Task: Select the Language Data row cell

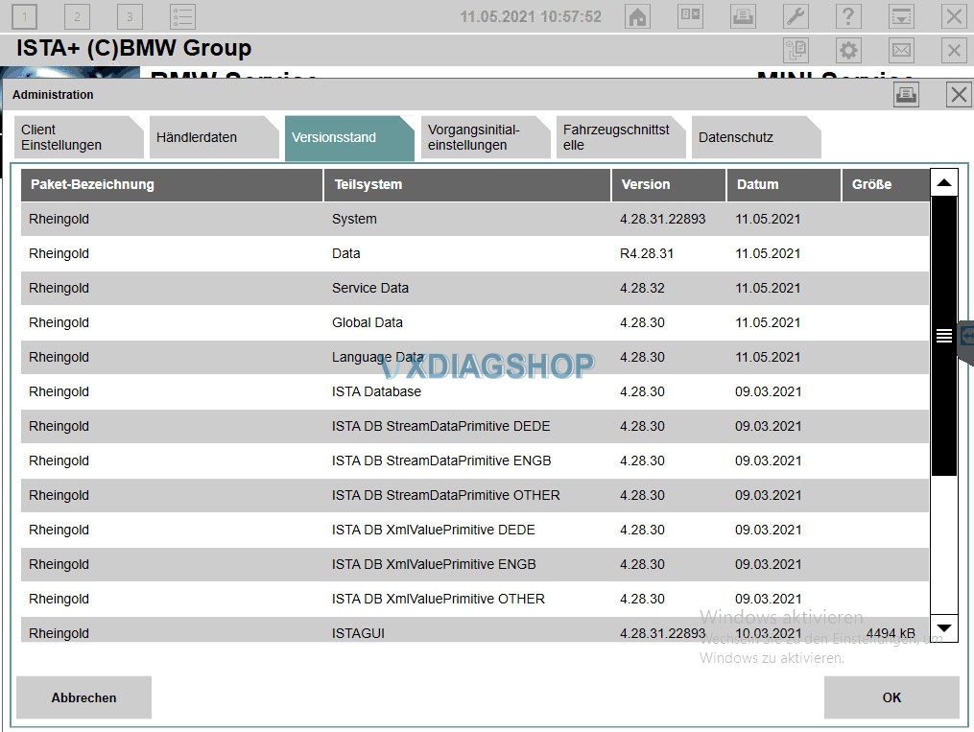Action: click(378, 357)
